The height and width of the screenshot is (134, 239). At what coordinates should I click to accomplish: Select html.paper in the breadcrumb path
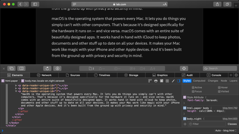click(10, 81)
